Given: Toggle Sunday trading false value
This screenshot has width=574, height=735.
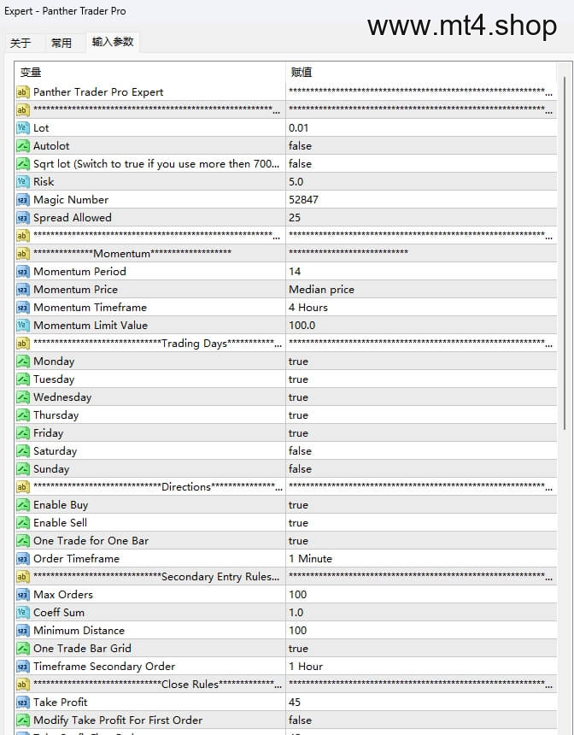Looking at the screenshot, I should click(x=300, y=468).
